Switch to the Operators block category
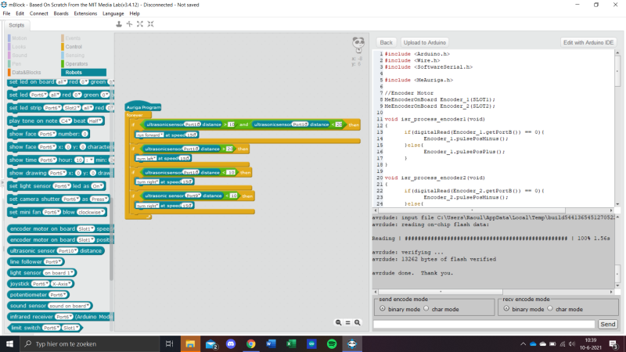This screenshot has width=626, height=352. click(x=75, y=63)
